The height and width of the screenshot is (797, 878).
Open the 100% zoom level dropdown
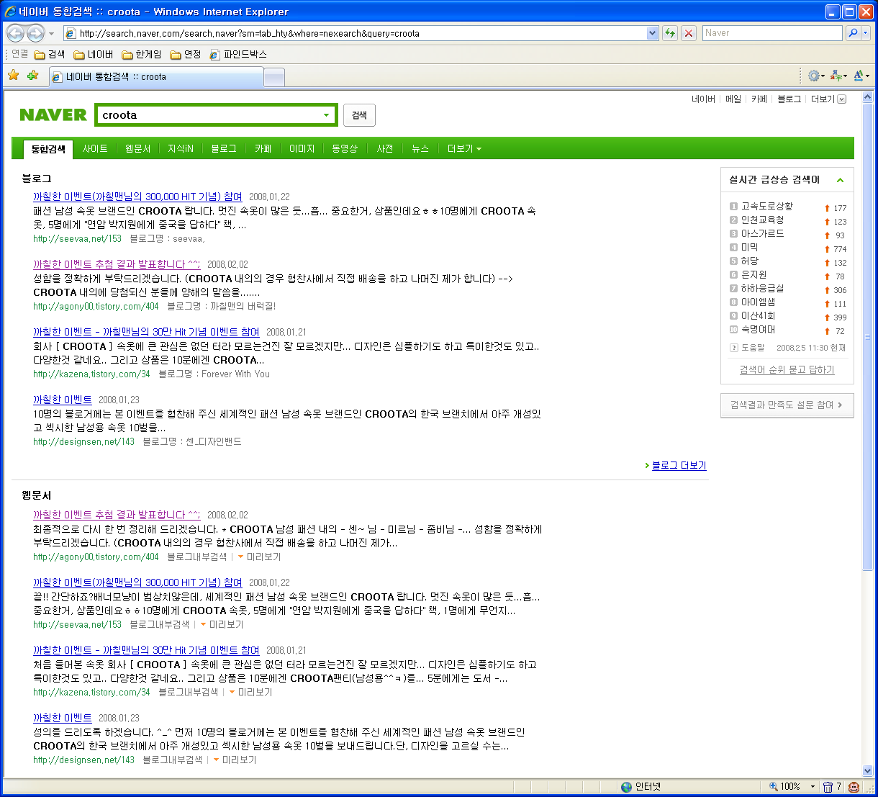[813, 787]
